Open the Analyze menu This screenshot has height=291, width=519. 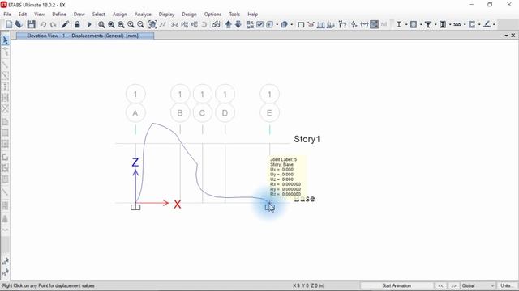(x=143, y=15)
